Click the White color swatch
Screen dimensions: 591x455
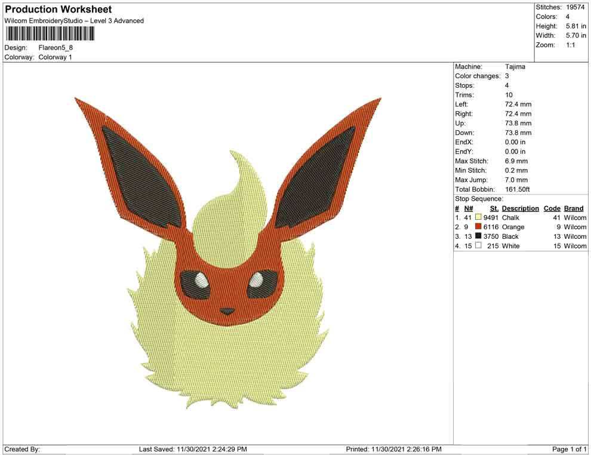click(478, 246)
